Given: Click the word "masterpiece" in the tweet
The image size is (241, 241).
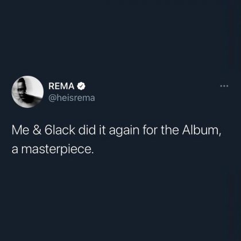Looking at the screenshot, I should 56,149.
